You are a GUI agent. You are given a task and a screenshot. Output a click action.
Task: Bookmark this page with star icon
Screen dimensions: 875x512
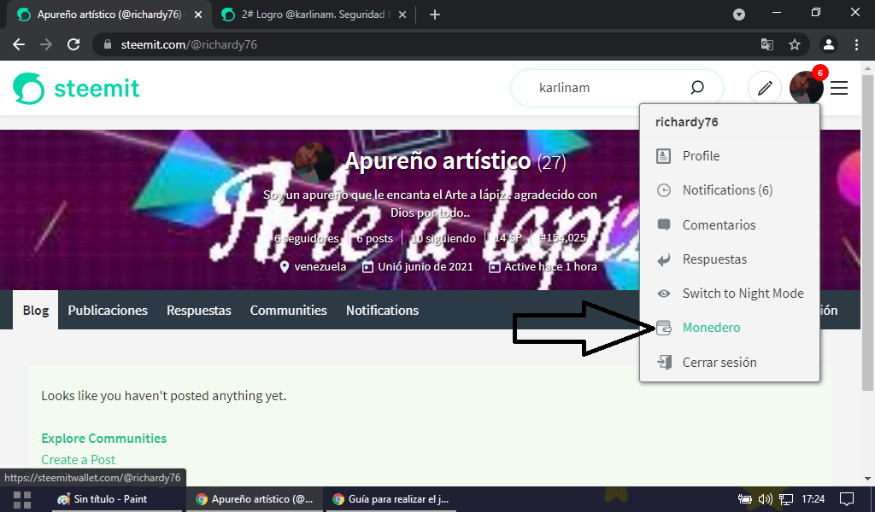coord(795,44)
